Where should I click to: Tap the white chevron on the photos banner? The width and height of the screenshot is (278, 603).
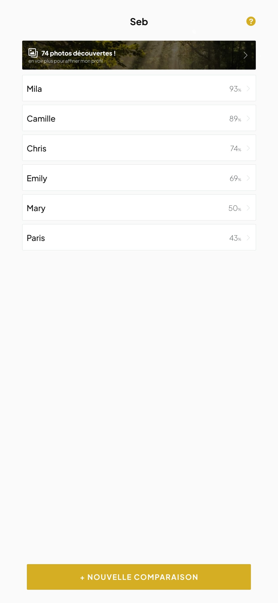[246, 55]
